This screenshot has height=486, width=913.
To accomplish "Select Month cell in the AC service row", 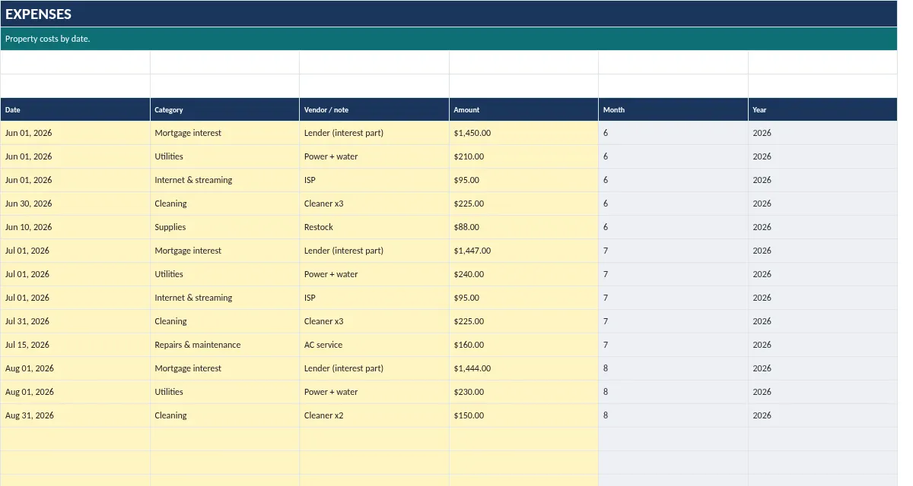I will click(673, 345).
